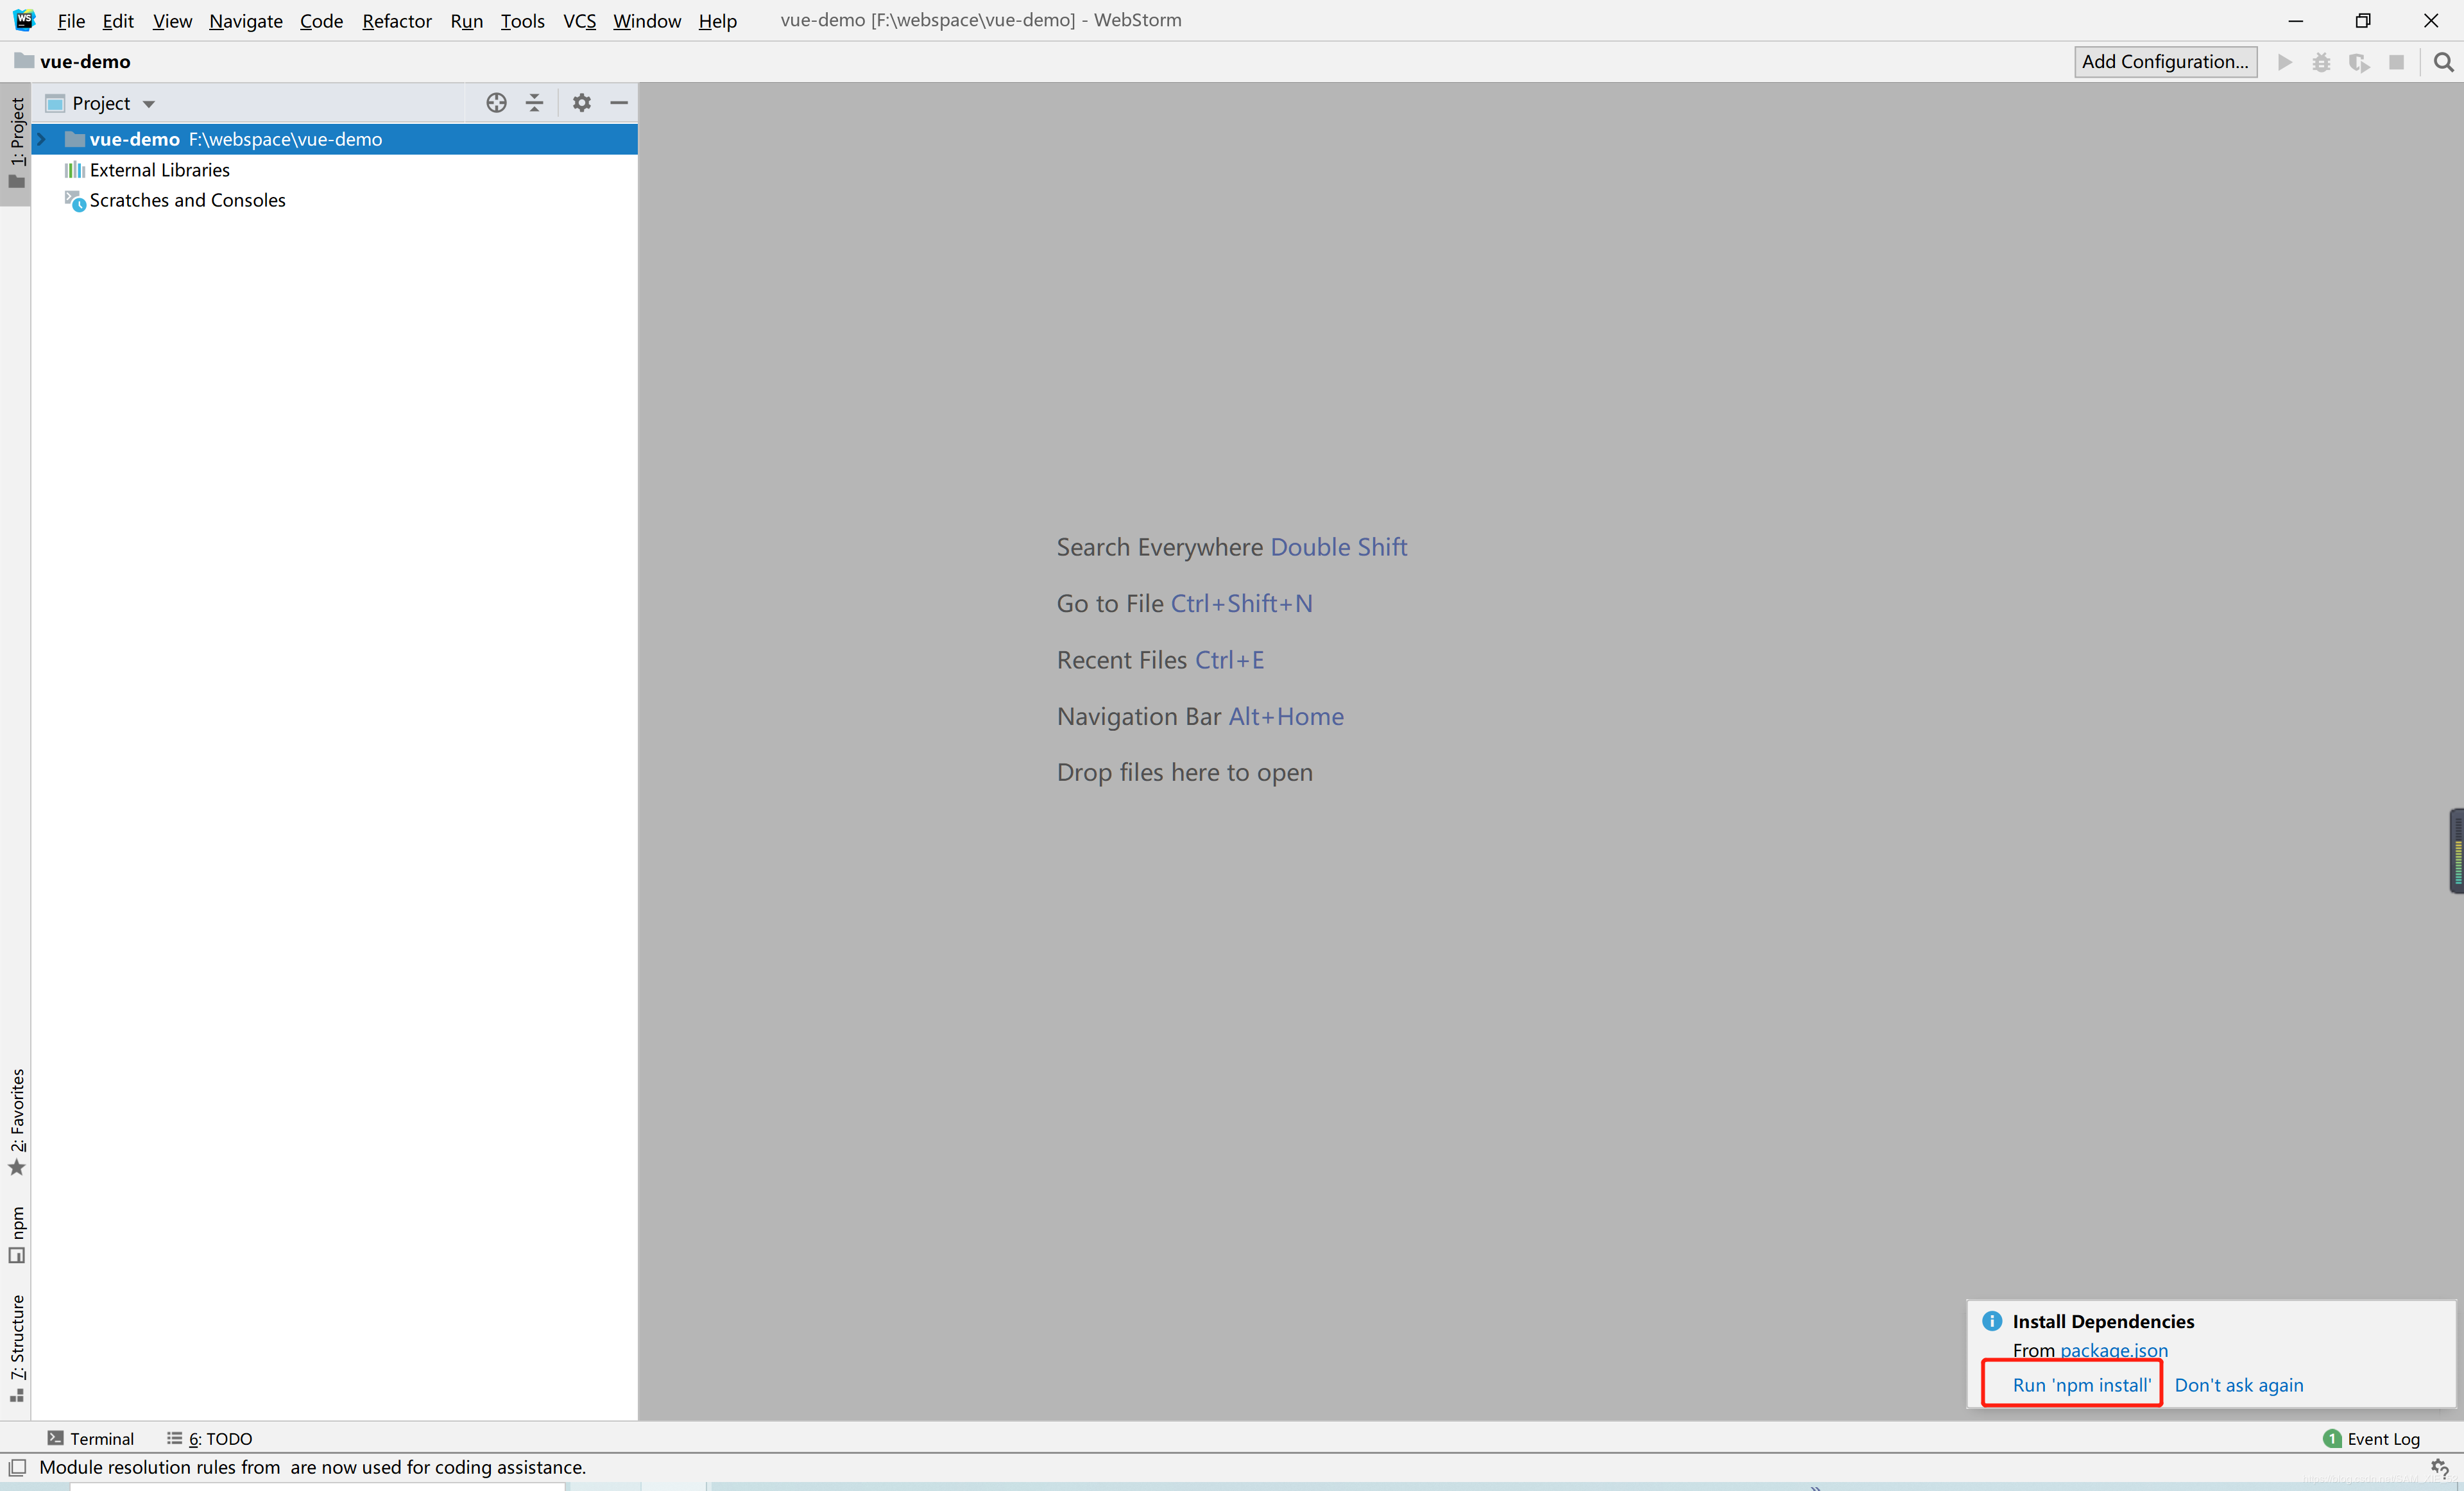Click the Scratches and Consoles icon
The width and height of the screenshot is (2464, 1491).
click(75, 201)
